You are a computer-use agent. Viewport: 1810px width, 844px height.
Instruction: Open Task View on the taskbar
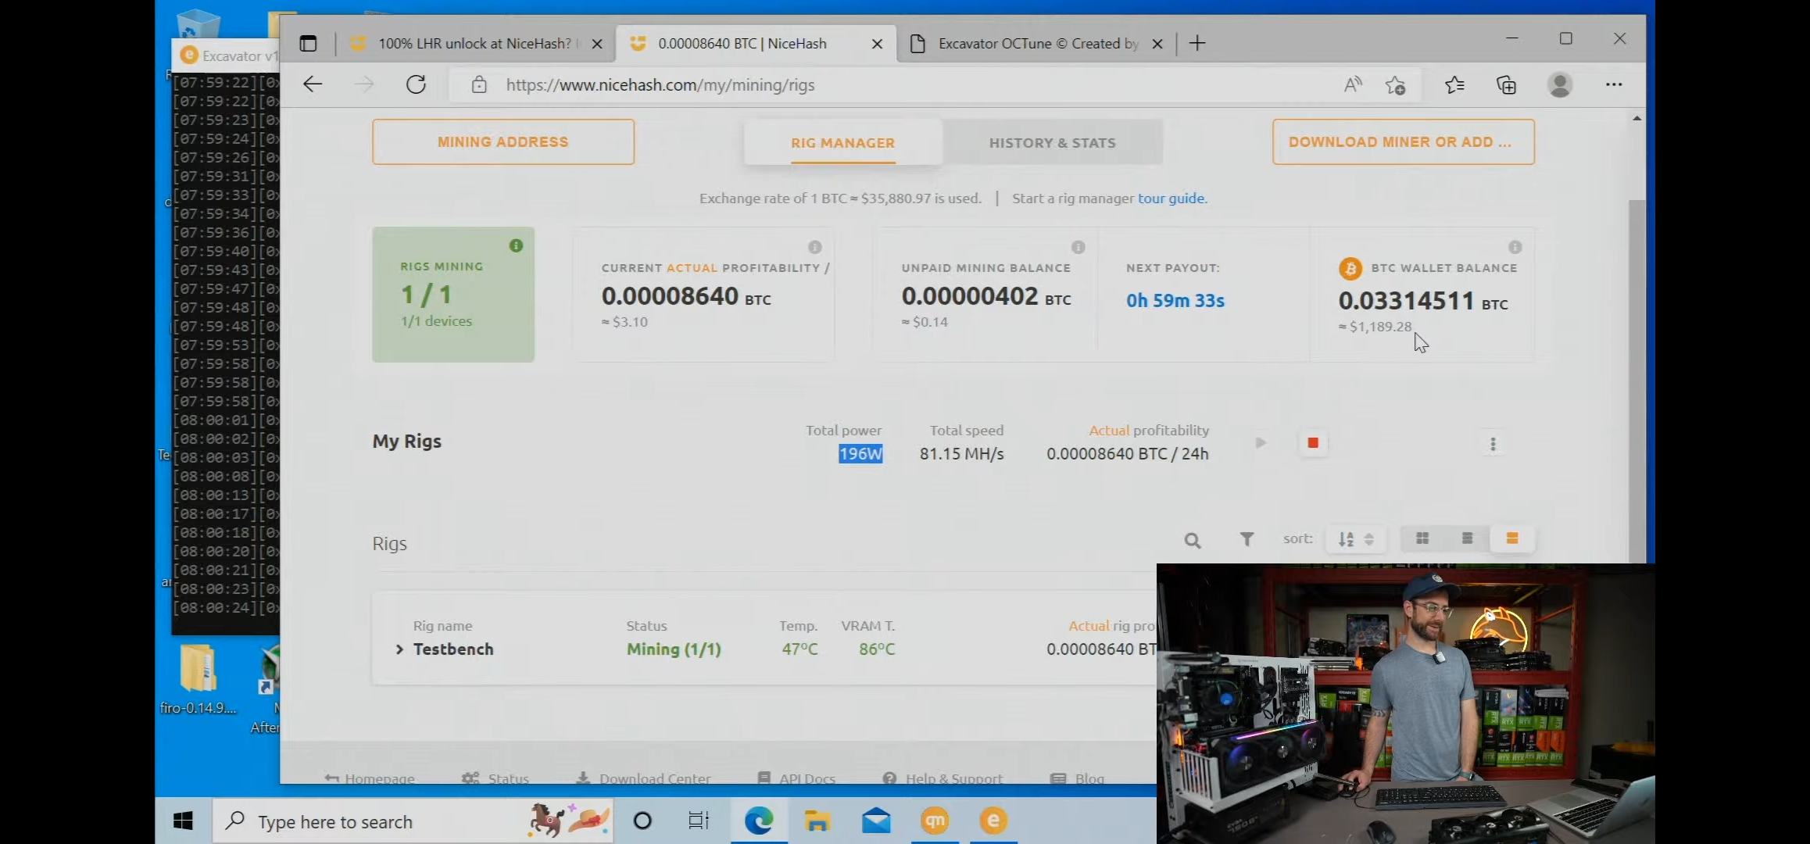(698, 821)
